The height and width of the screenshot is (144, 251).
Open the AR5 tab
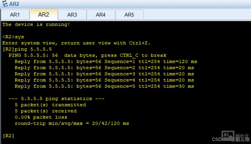[129, 15]
